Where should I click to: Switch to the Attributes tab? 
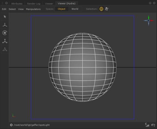[17, 4]
